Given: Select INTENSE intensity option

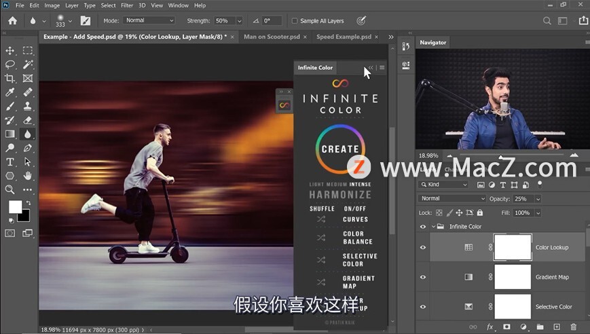Looking at the screenshot, I should (360, 184).
